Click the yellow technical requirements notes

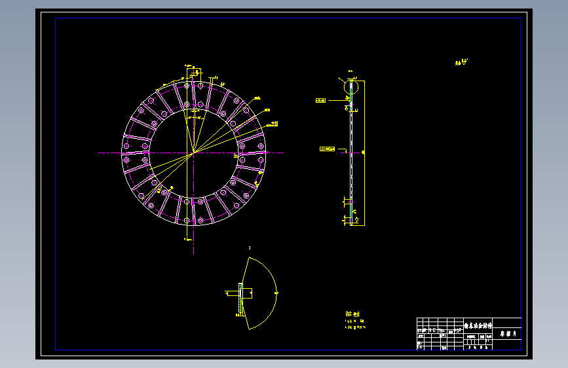355,320
